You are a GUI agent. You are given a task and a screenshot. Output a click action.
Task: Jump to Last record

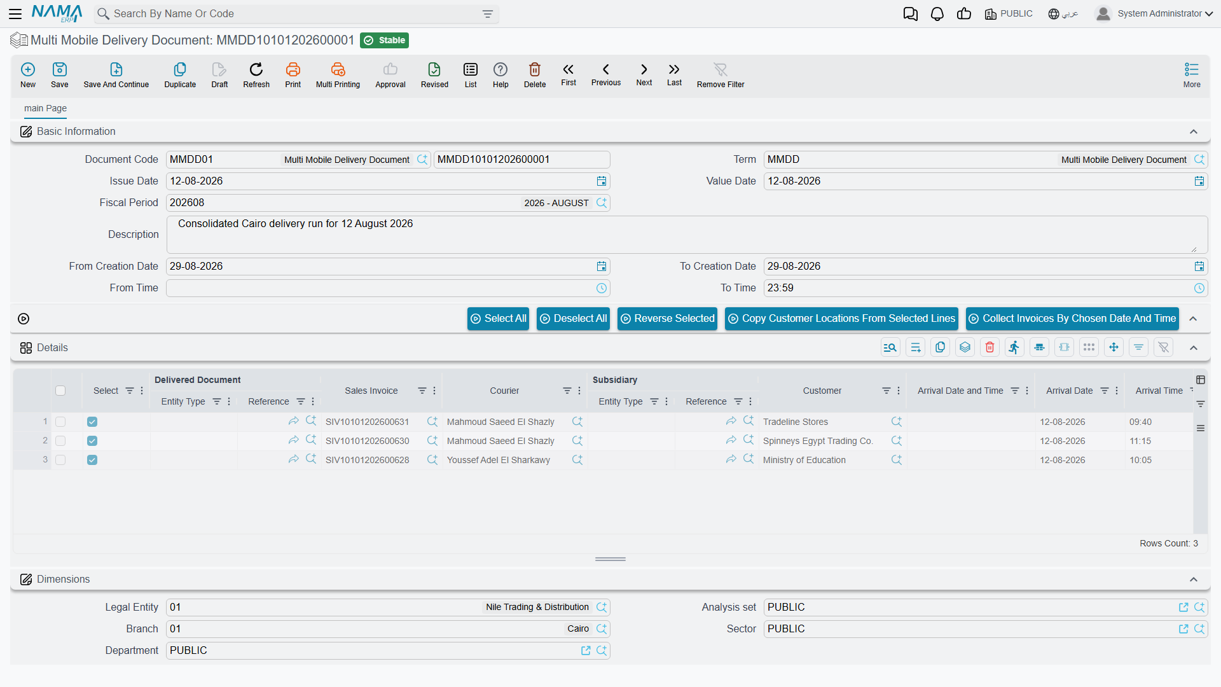pyautogui.click(x=674, y=74)
